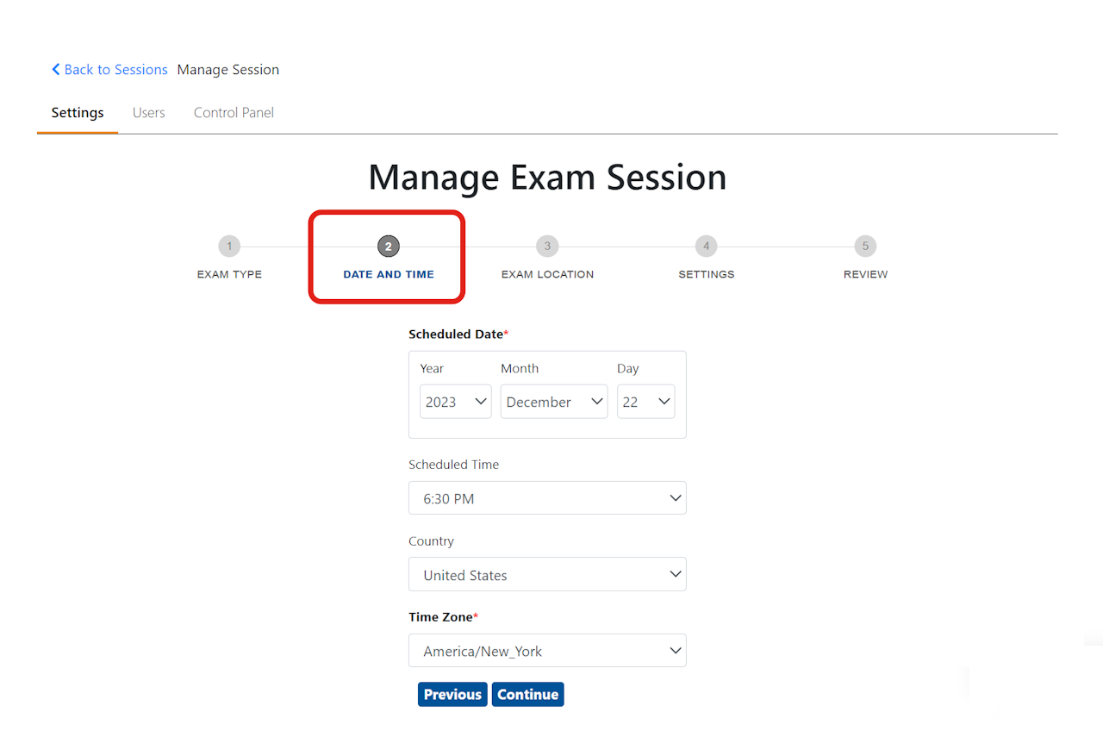Image resolution: width=1103 pixels, height=737 pixels.
Task: Open the Country dropdown set to United States
Action: (x=547, y=575)
